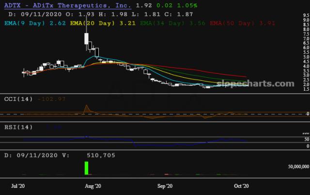This screenshot has height=195, width=310.
Task: Click the Sep '20 date axis label
Action: [x=165, y=186]
